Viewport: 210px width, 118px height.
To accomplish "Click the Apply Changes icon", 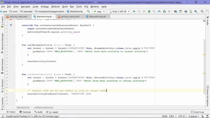I will 139,11.
